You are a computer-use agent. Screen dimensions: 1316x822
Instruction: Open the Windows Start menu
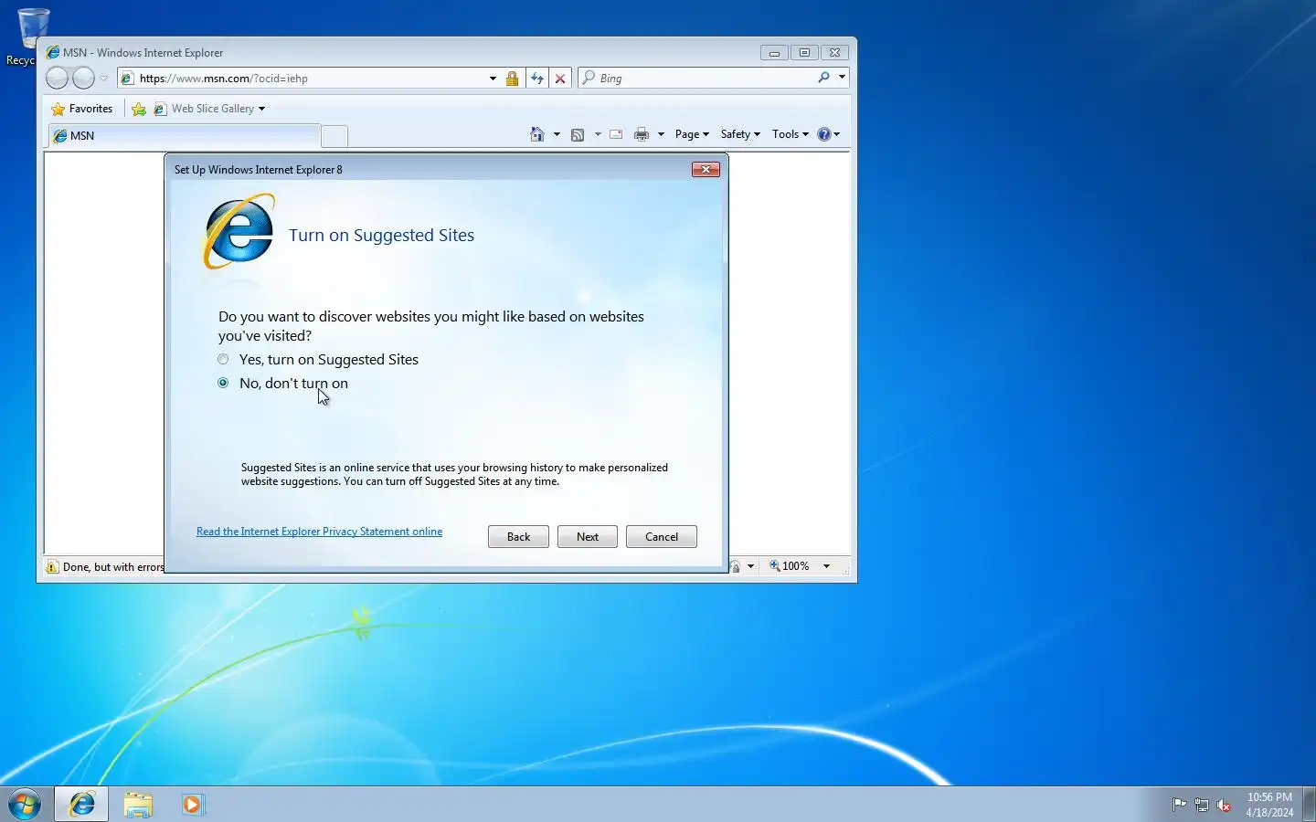click(x=25, y=805)
